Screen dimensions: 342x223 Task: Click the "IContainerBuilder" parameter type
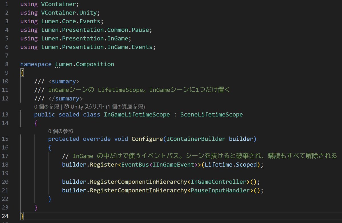[x=196, y=139]
